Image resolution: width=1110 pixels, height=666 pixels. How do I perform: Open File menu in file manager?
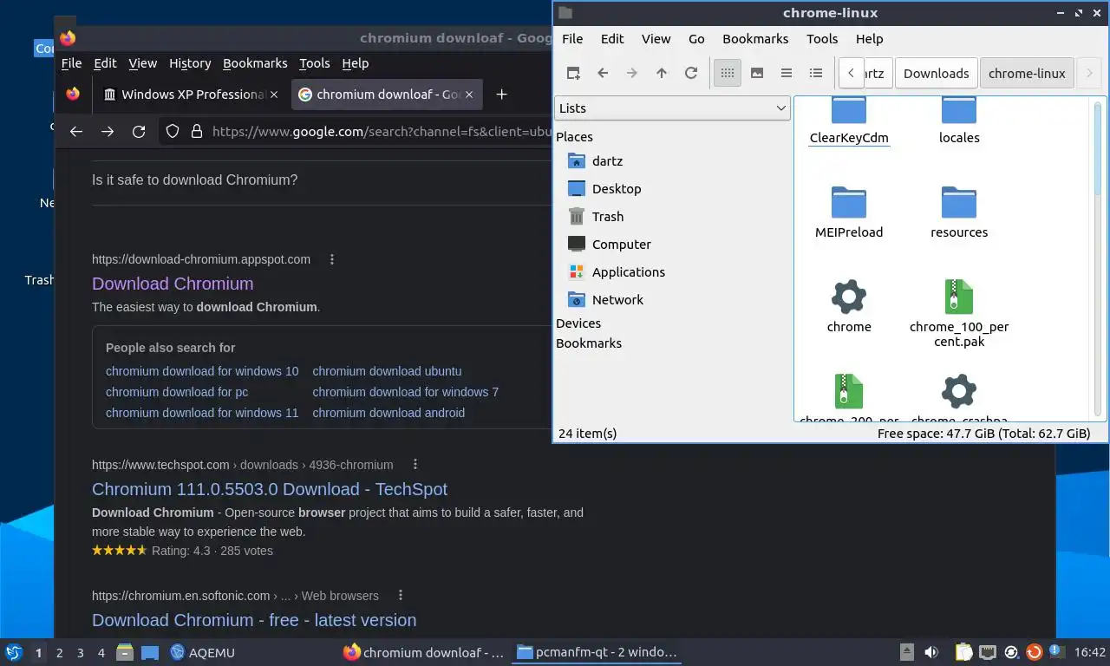click(572, 38)
